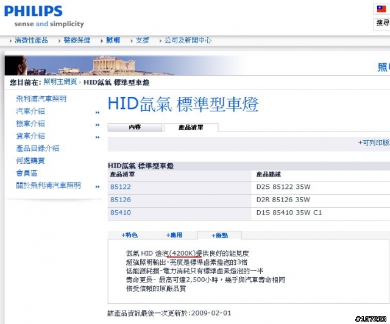Select the +應用 tab
The image size is (390, 324).
click(x=174, y=235)
